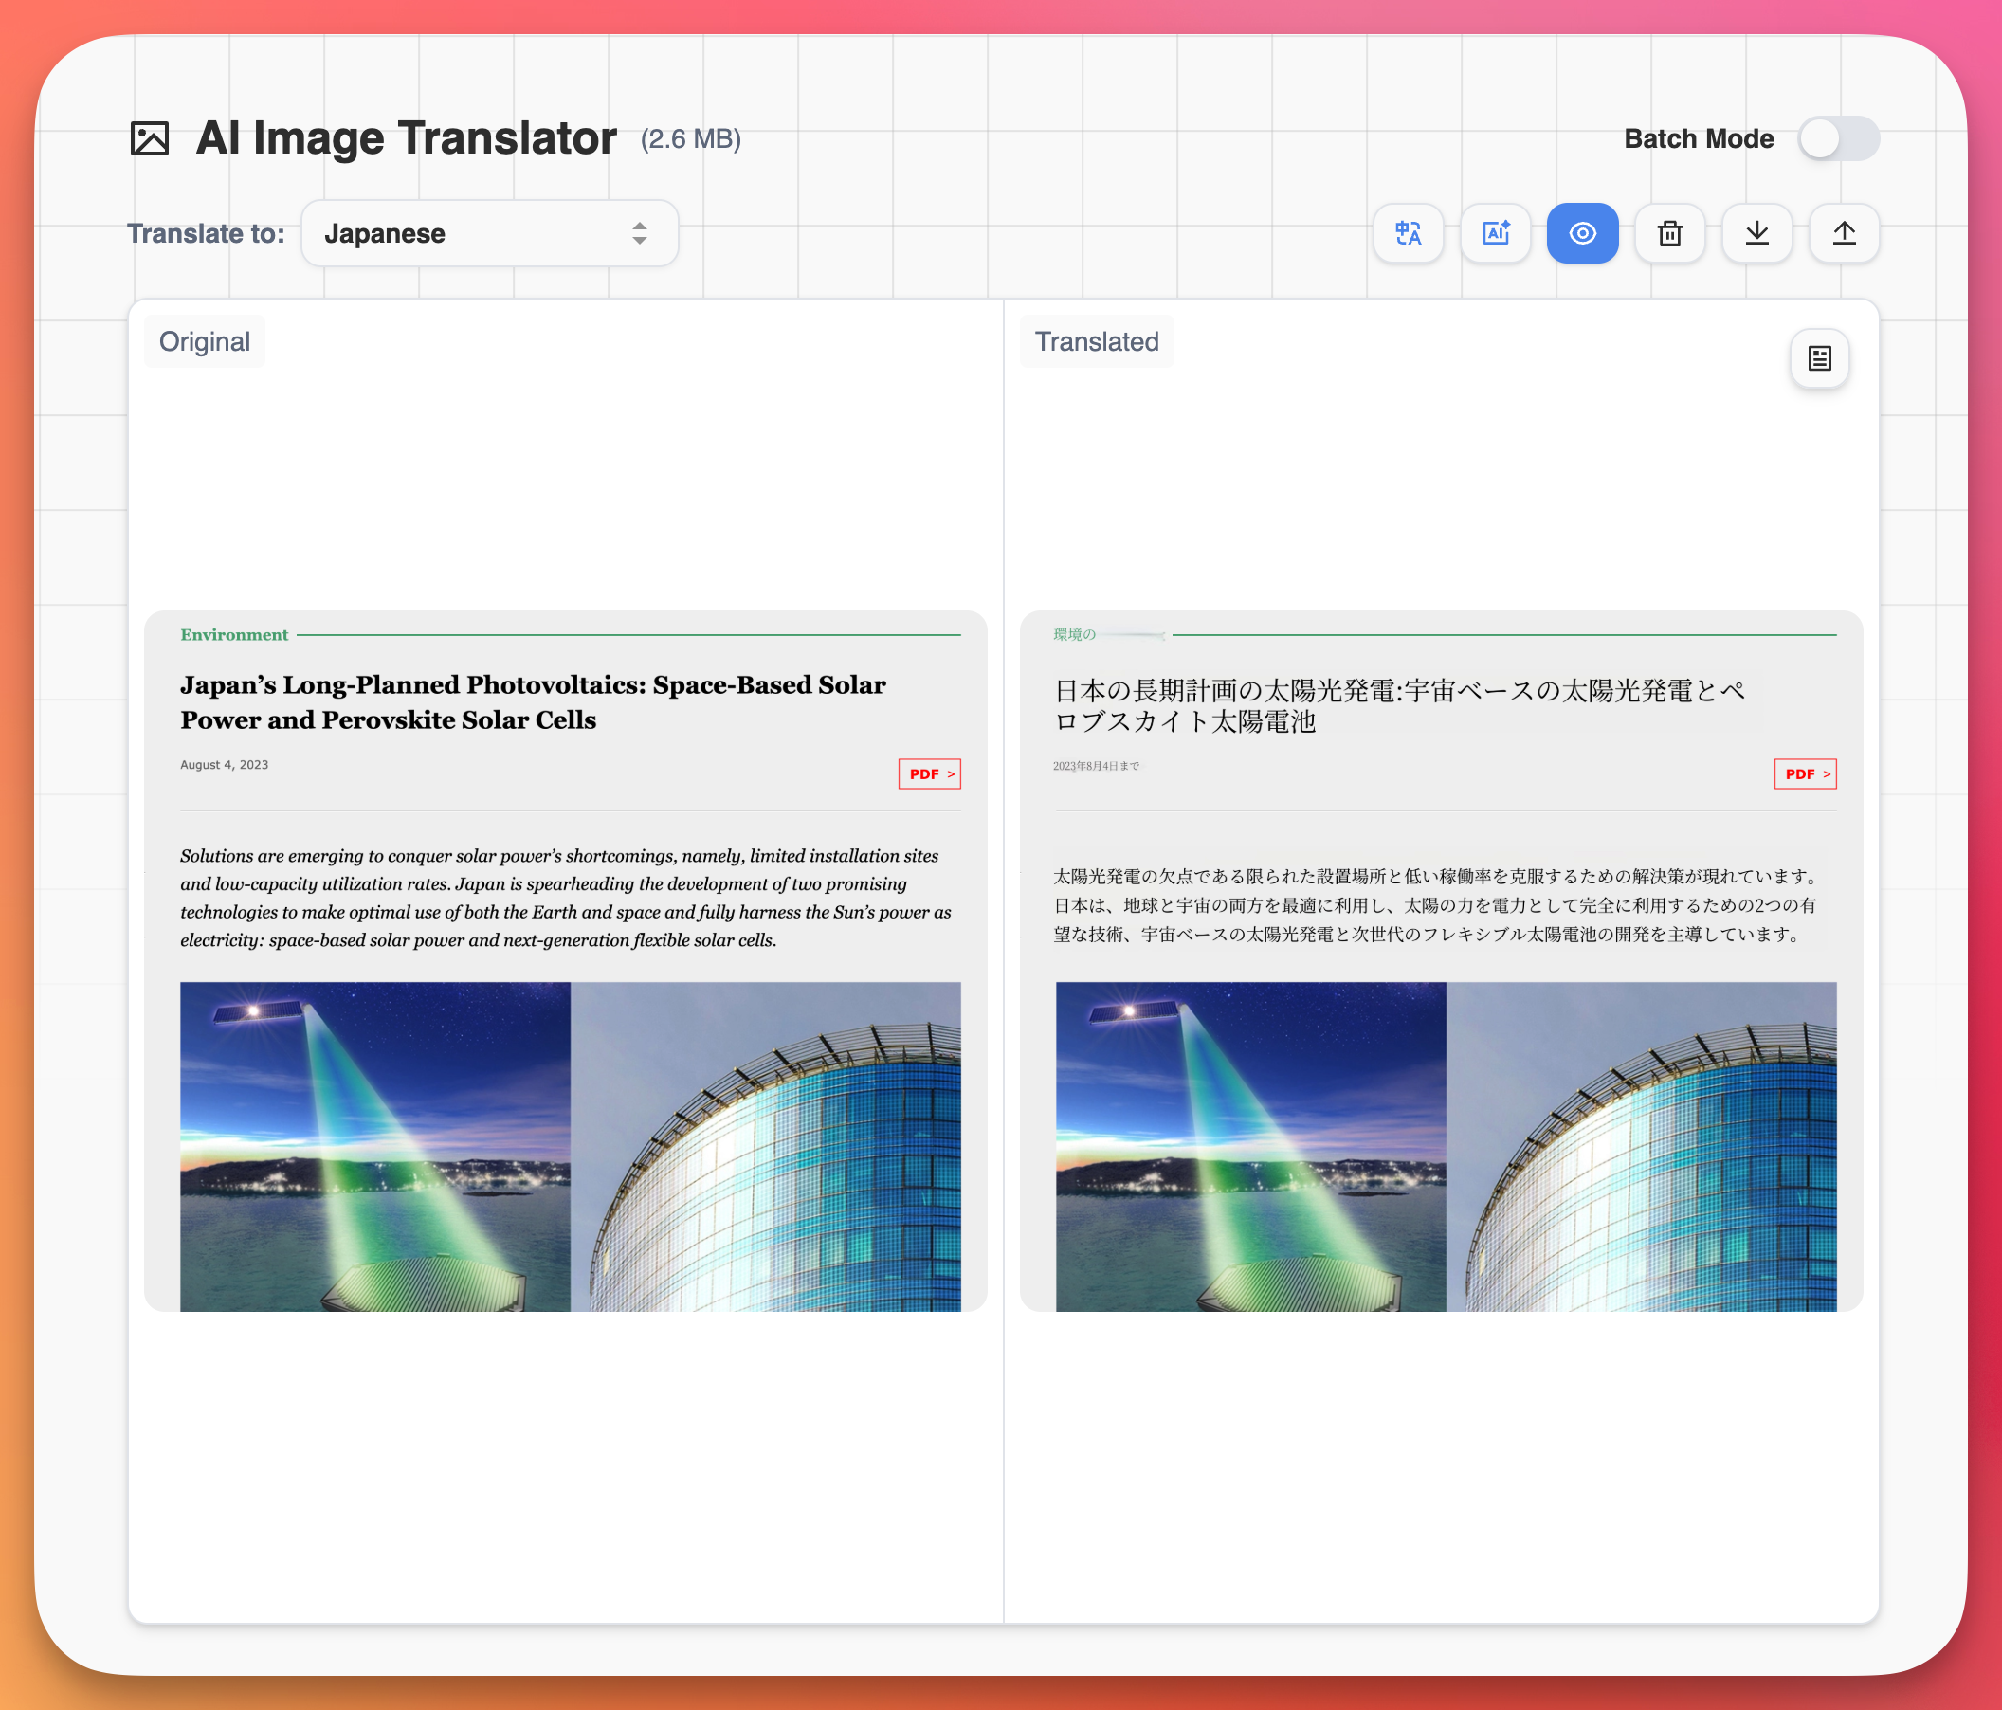Delete image with trash icon

coord(1668,233)
